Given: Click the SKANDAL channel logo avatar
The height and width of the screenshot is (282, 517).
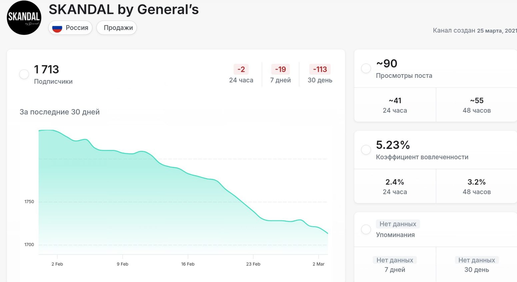Looking at the screenshot, I should [x=24, y=18].
